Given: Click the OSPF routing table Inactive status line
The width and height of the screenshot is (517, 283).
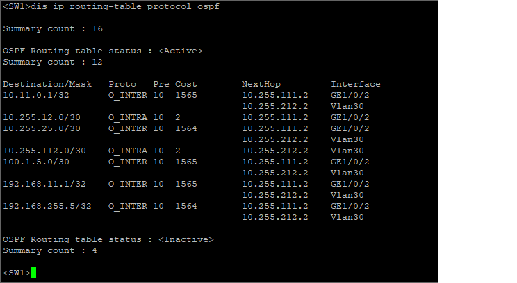Looking at the screenshot, I should (108, 239).
